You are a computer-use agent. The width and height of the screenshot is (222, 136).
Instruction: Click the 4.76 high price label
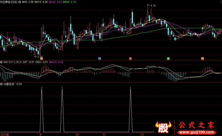click(x=153, y=6)
